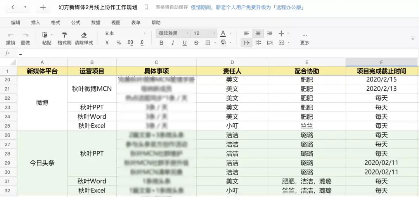Click the clear style (清除样式) eraser
The image size is (419, 197).
point(84,35)
